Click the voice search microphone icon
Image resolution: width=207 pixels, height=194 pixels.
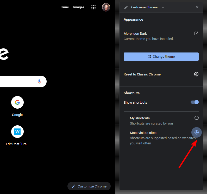[39, 81]
